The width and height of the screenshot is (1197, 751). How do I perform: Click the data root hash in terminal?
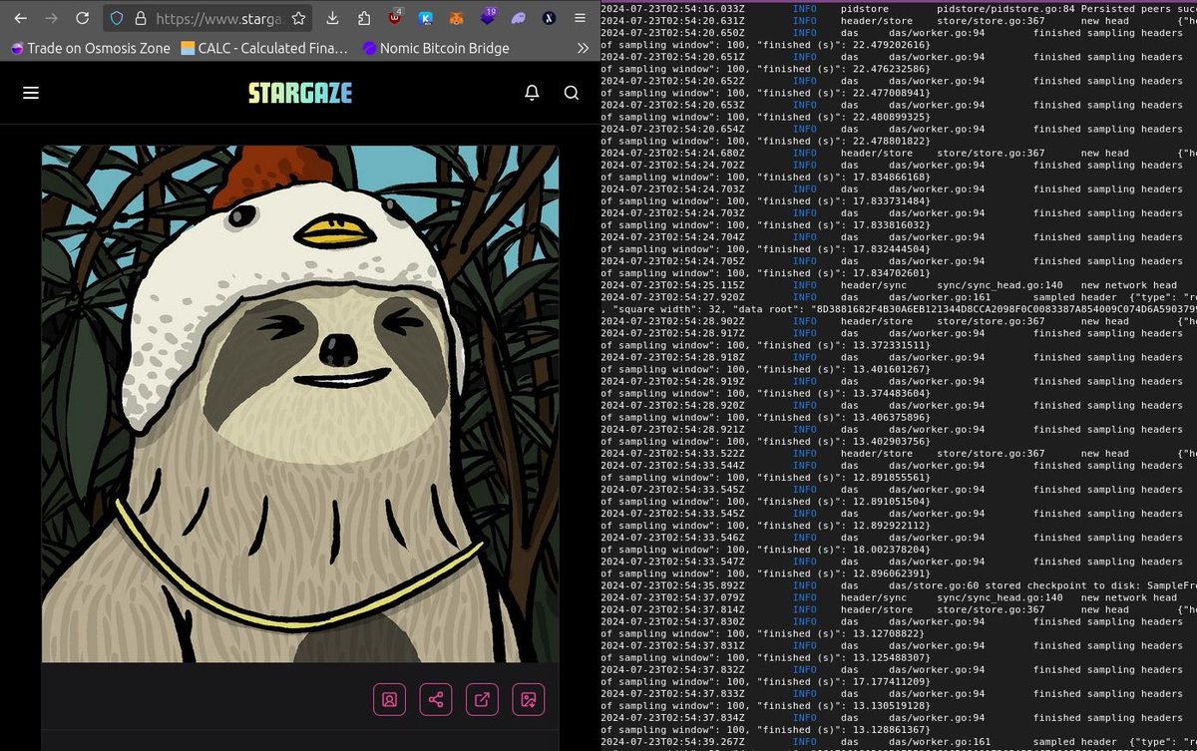click(1005, 309)
